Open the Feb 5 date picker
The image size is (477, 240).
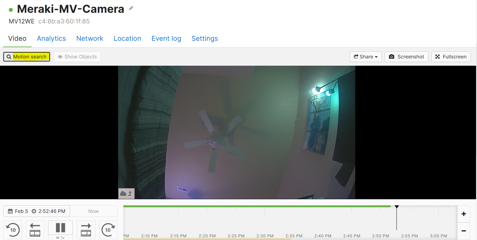click(18, 211)
